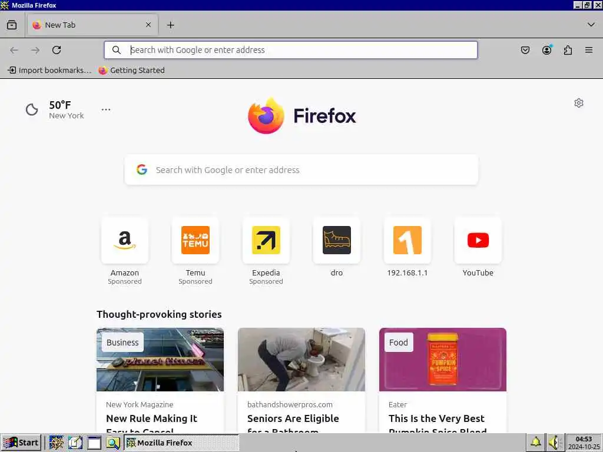Screen dimensions: 603x452
Task: Click the Thought-provoking stories heading
Action: [159, 314]
